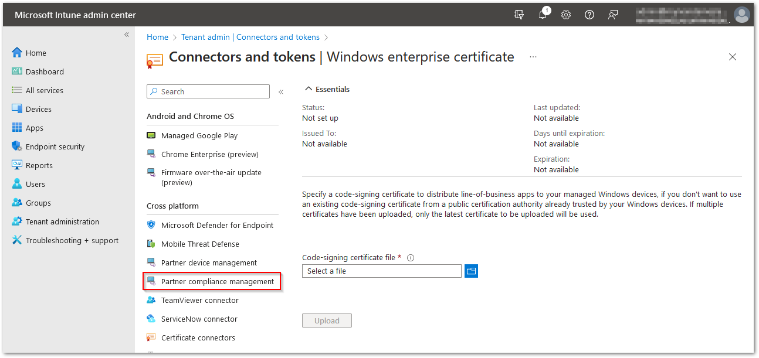
Task: Open Endpoint security from the navigation pane
Action: pos(19,146)
